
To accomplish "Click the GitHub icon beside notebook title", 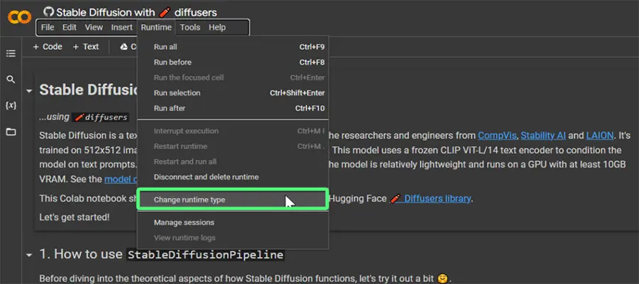I will (48, 12).
